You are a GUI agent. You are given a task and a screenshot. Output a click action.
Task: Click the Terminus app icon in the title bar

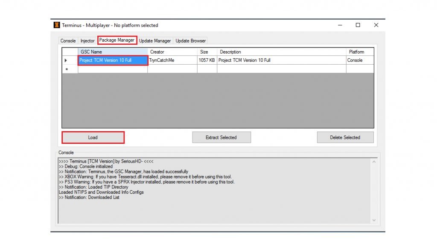click(57, 25)
